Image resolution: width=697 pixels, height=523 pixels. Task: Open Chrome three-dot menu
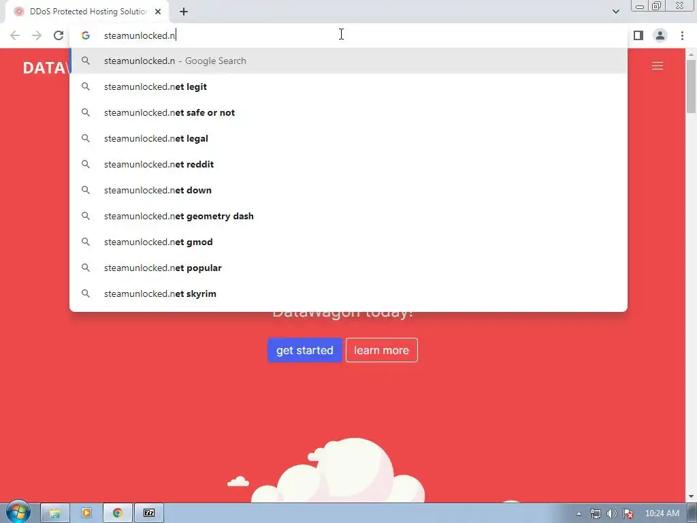682,35
